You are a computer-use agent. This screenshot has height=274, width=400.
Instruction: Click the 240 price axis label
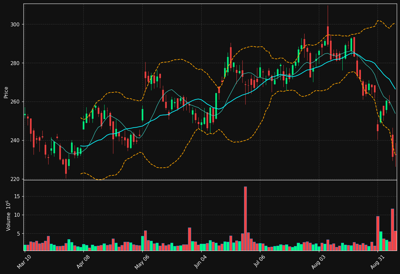click(x=15, y=141)
